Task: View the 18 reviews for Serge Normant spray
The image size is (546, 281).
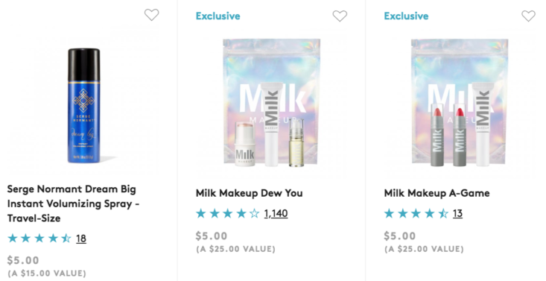Action: point(81,239)
